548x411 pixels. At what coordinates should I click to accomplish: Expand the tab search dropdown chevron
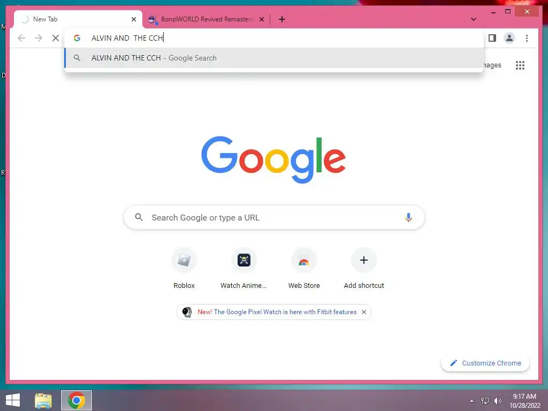click(x=473, y=19)
